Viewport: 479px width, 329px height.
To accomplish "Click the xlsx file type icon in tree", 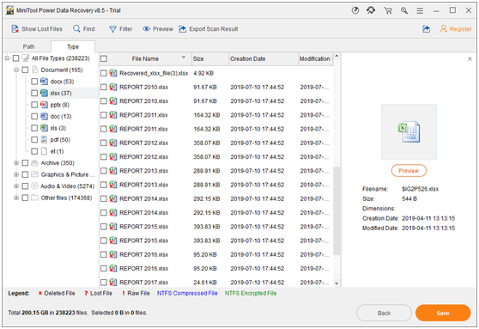I will coord(44,93).
